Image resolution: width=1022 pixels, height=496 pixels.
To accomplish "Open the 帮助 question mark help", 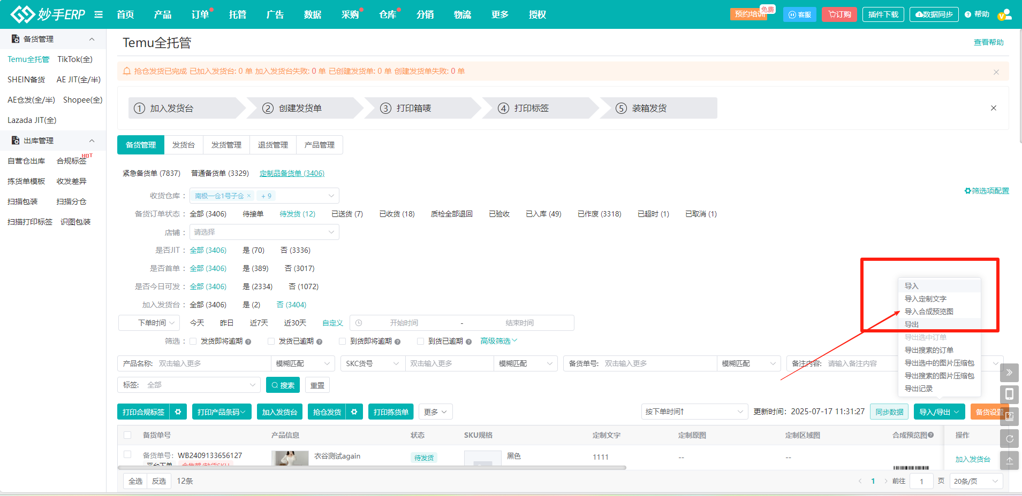I will pyautogui.click(x=977, y=14).
